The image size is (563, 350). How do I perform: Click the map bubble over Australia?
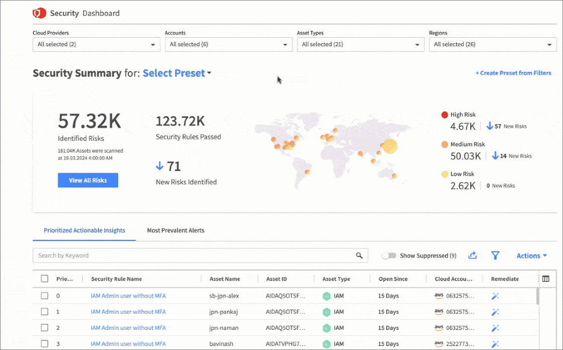(x=394, y=176)
